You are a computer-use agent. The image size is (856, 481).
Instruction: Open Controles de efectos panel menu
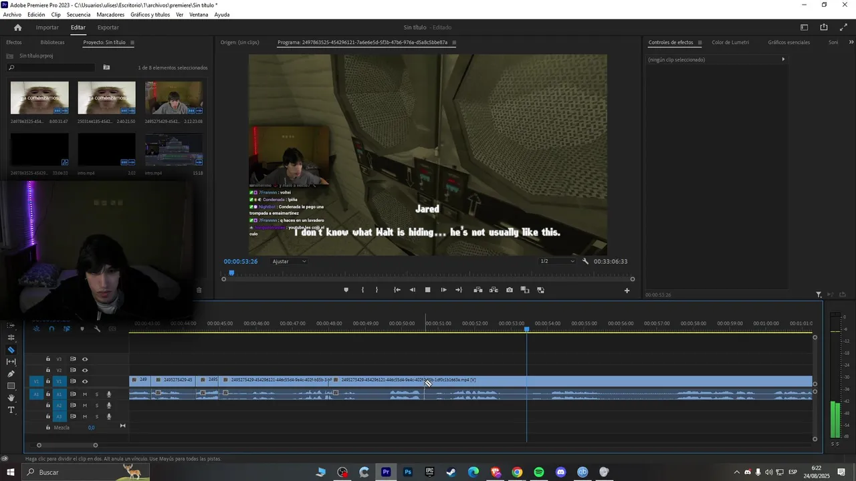click(x=700, y=43)
